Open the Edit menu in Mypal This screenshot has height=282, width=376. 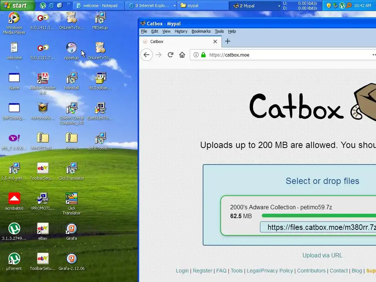point(155,31)
